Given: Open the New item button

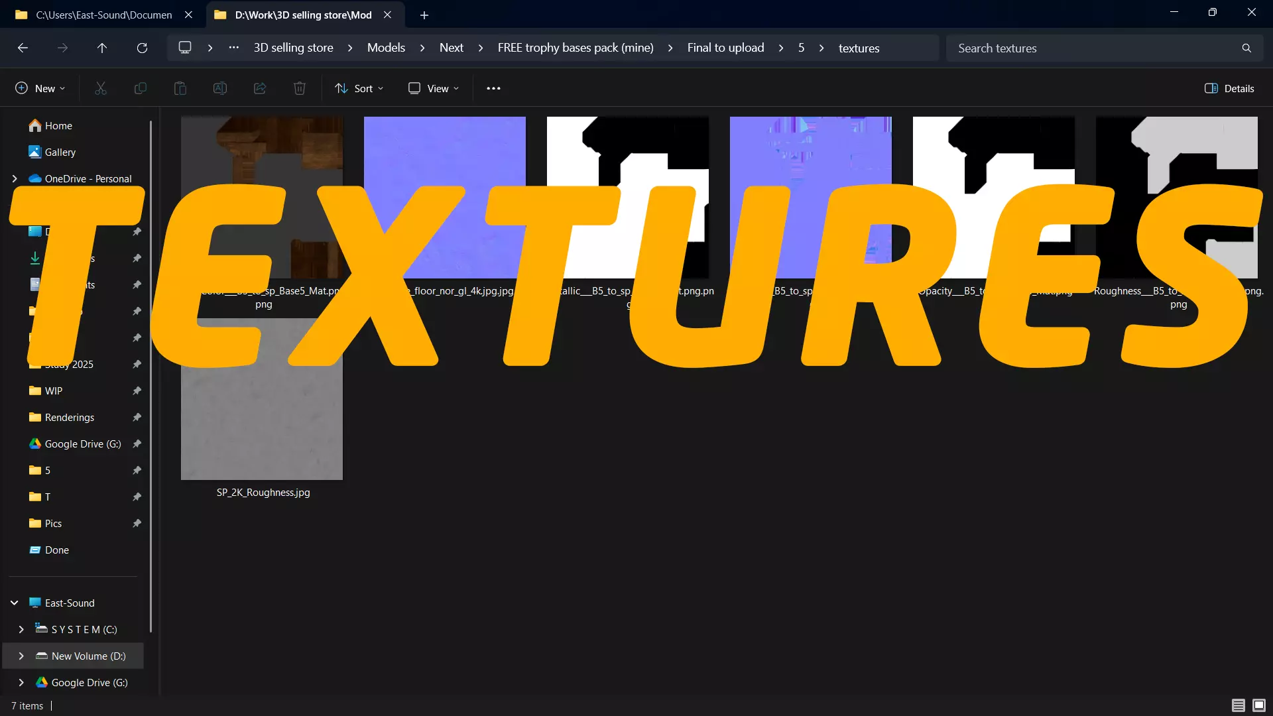Looking at the screenshot, I should click(40, 88).
